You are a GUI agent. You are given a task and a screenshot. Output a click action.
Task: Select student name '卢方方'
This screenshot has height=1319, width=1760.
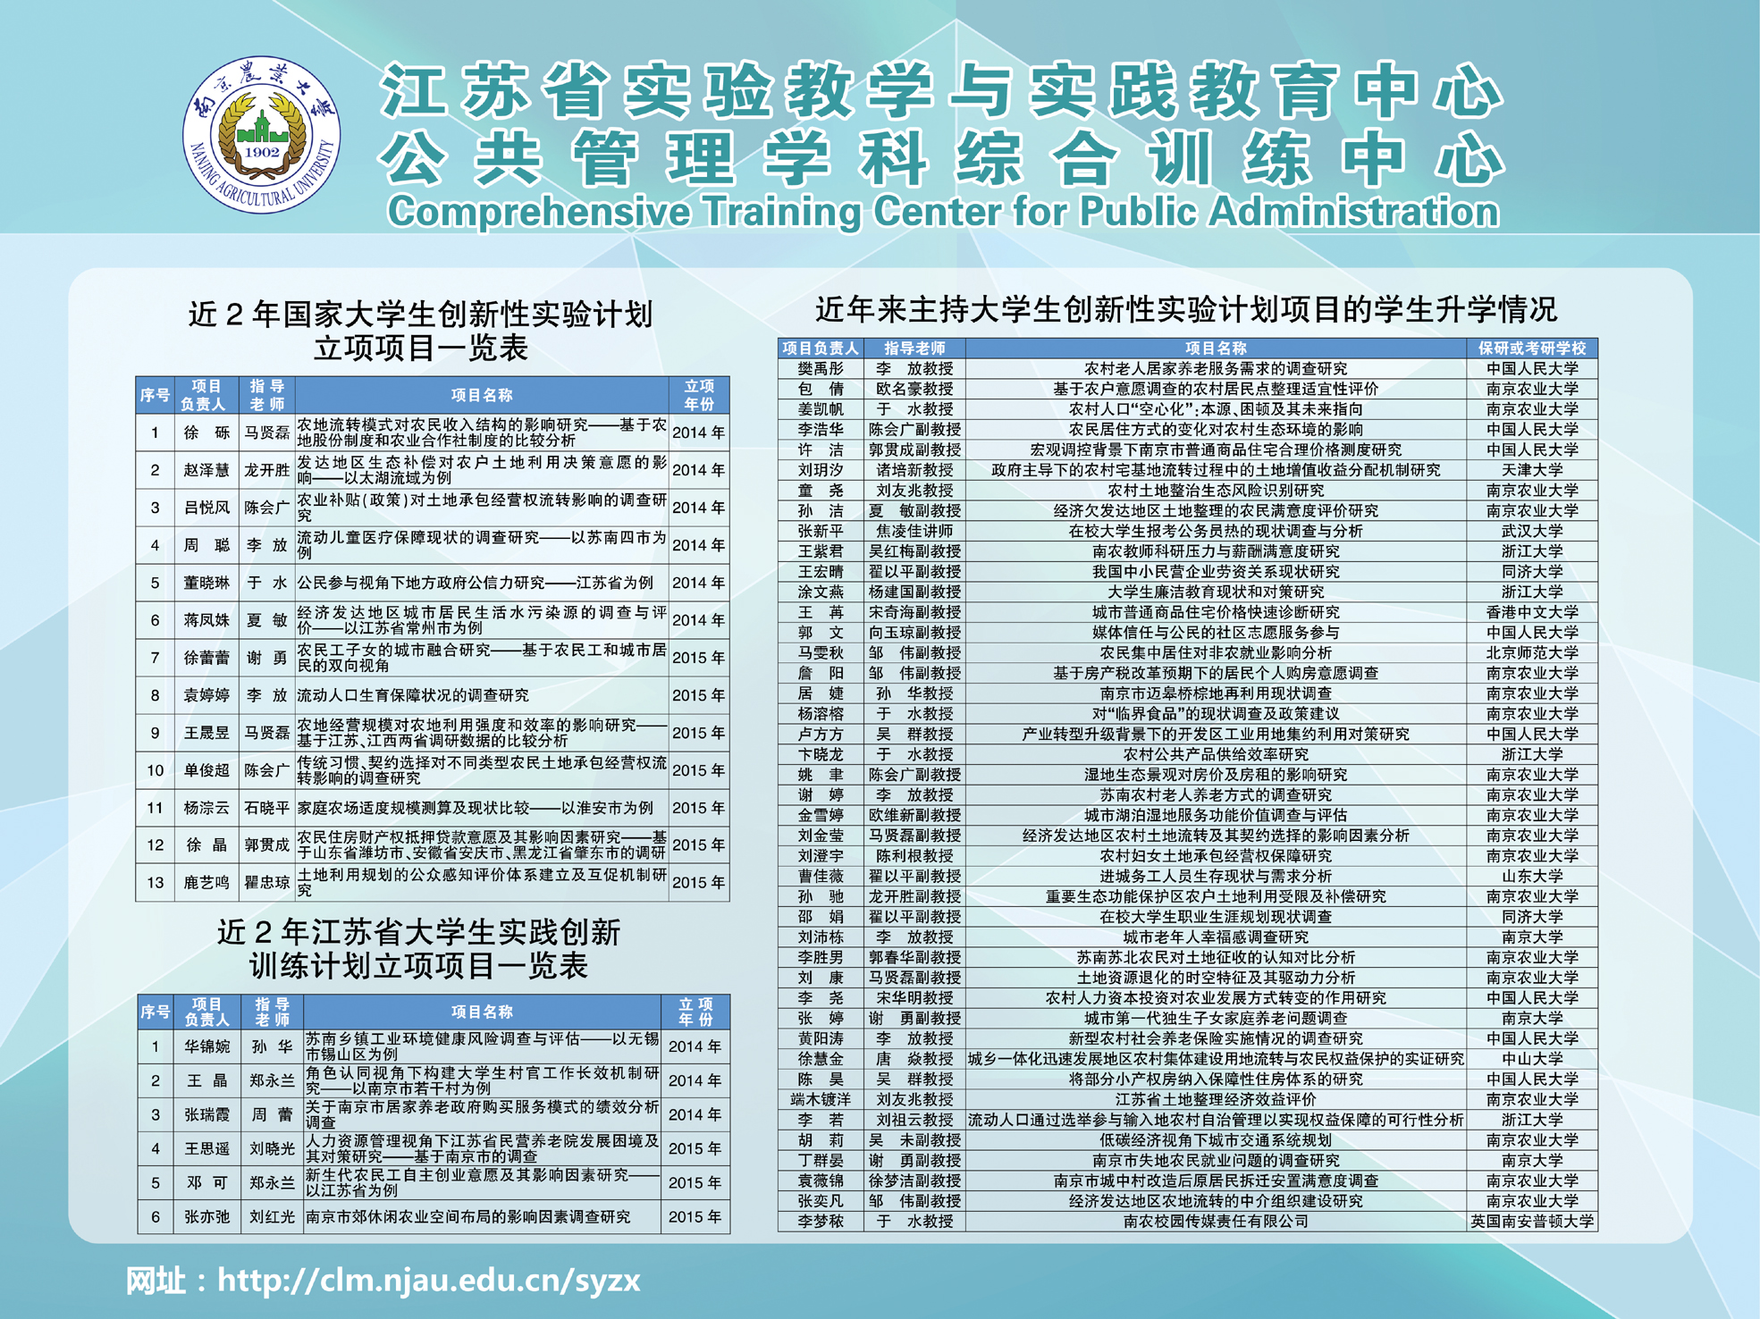click(821, 734)
